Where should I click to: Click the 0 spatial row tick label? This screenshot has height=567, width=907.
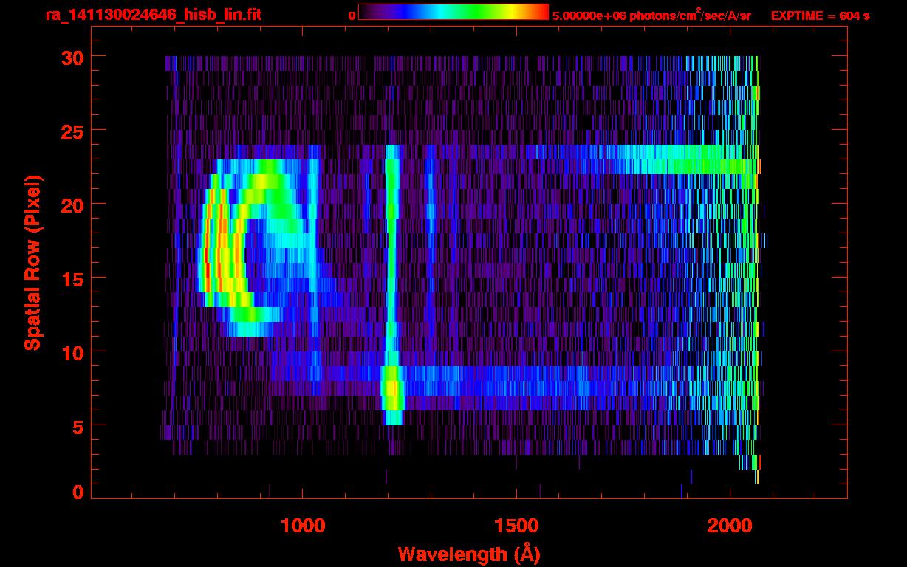78,492
